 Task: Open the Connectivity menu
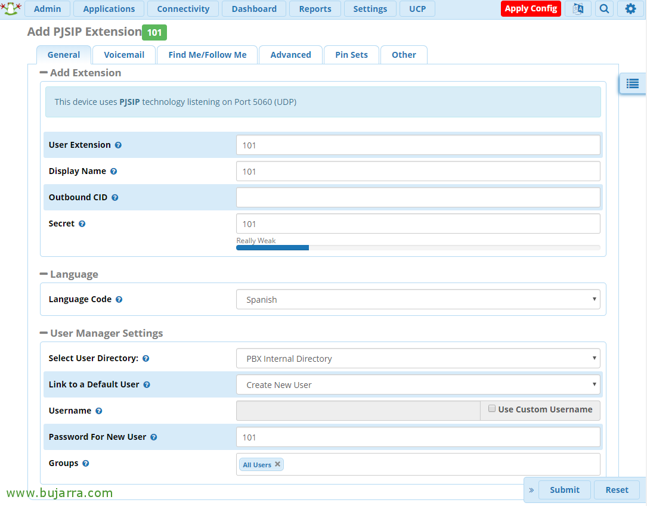click(183, 9)
